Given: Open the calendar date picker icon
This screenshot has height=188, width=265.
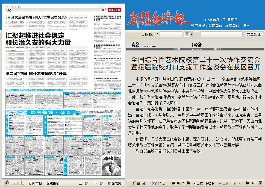Looking at the screenshot, I should coord(187,34).
